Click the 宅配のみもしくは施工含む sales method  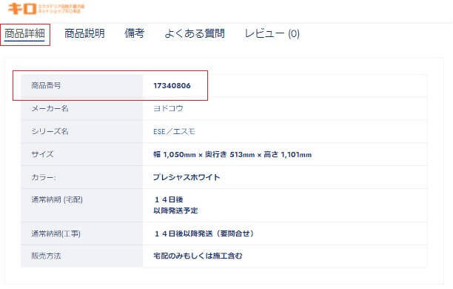[198, 256]
